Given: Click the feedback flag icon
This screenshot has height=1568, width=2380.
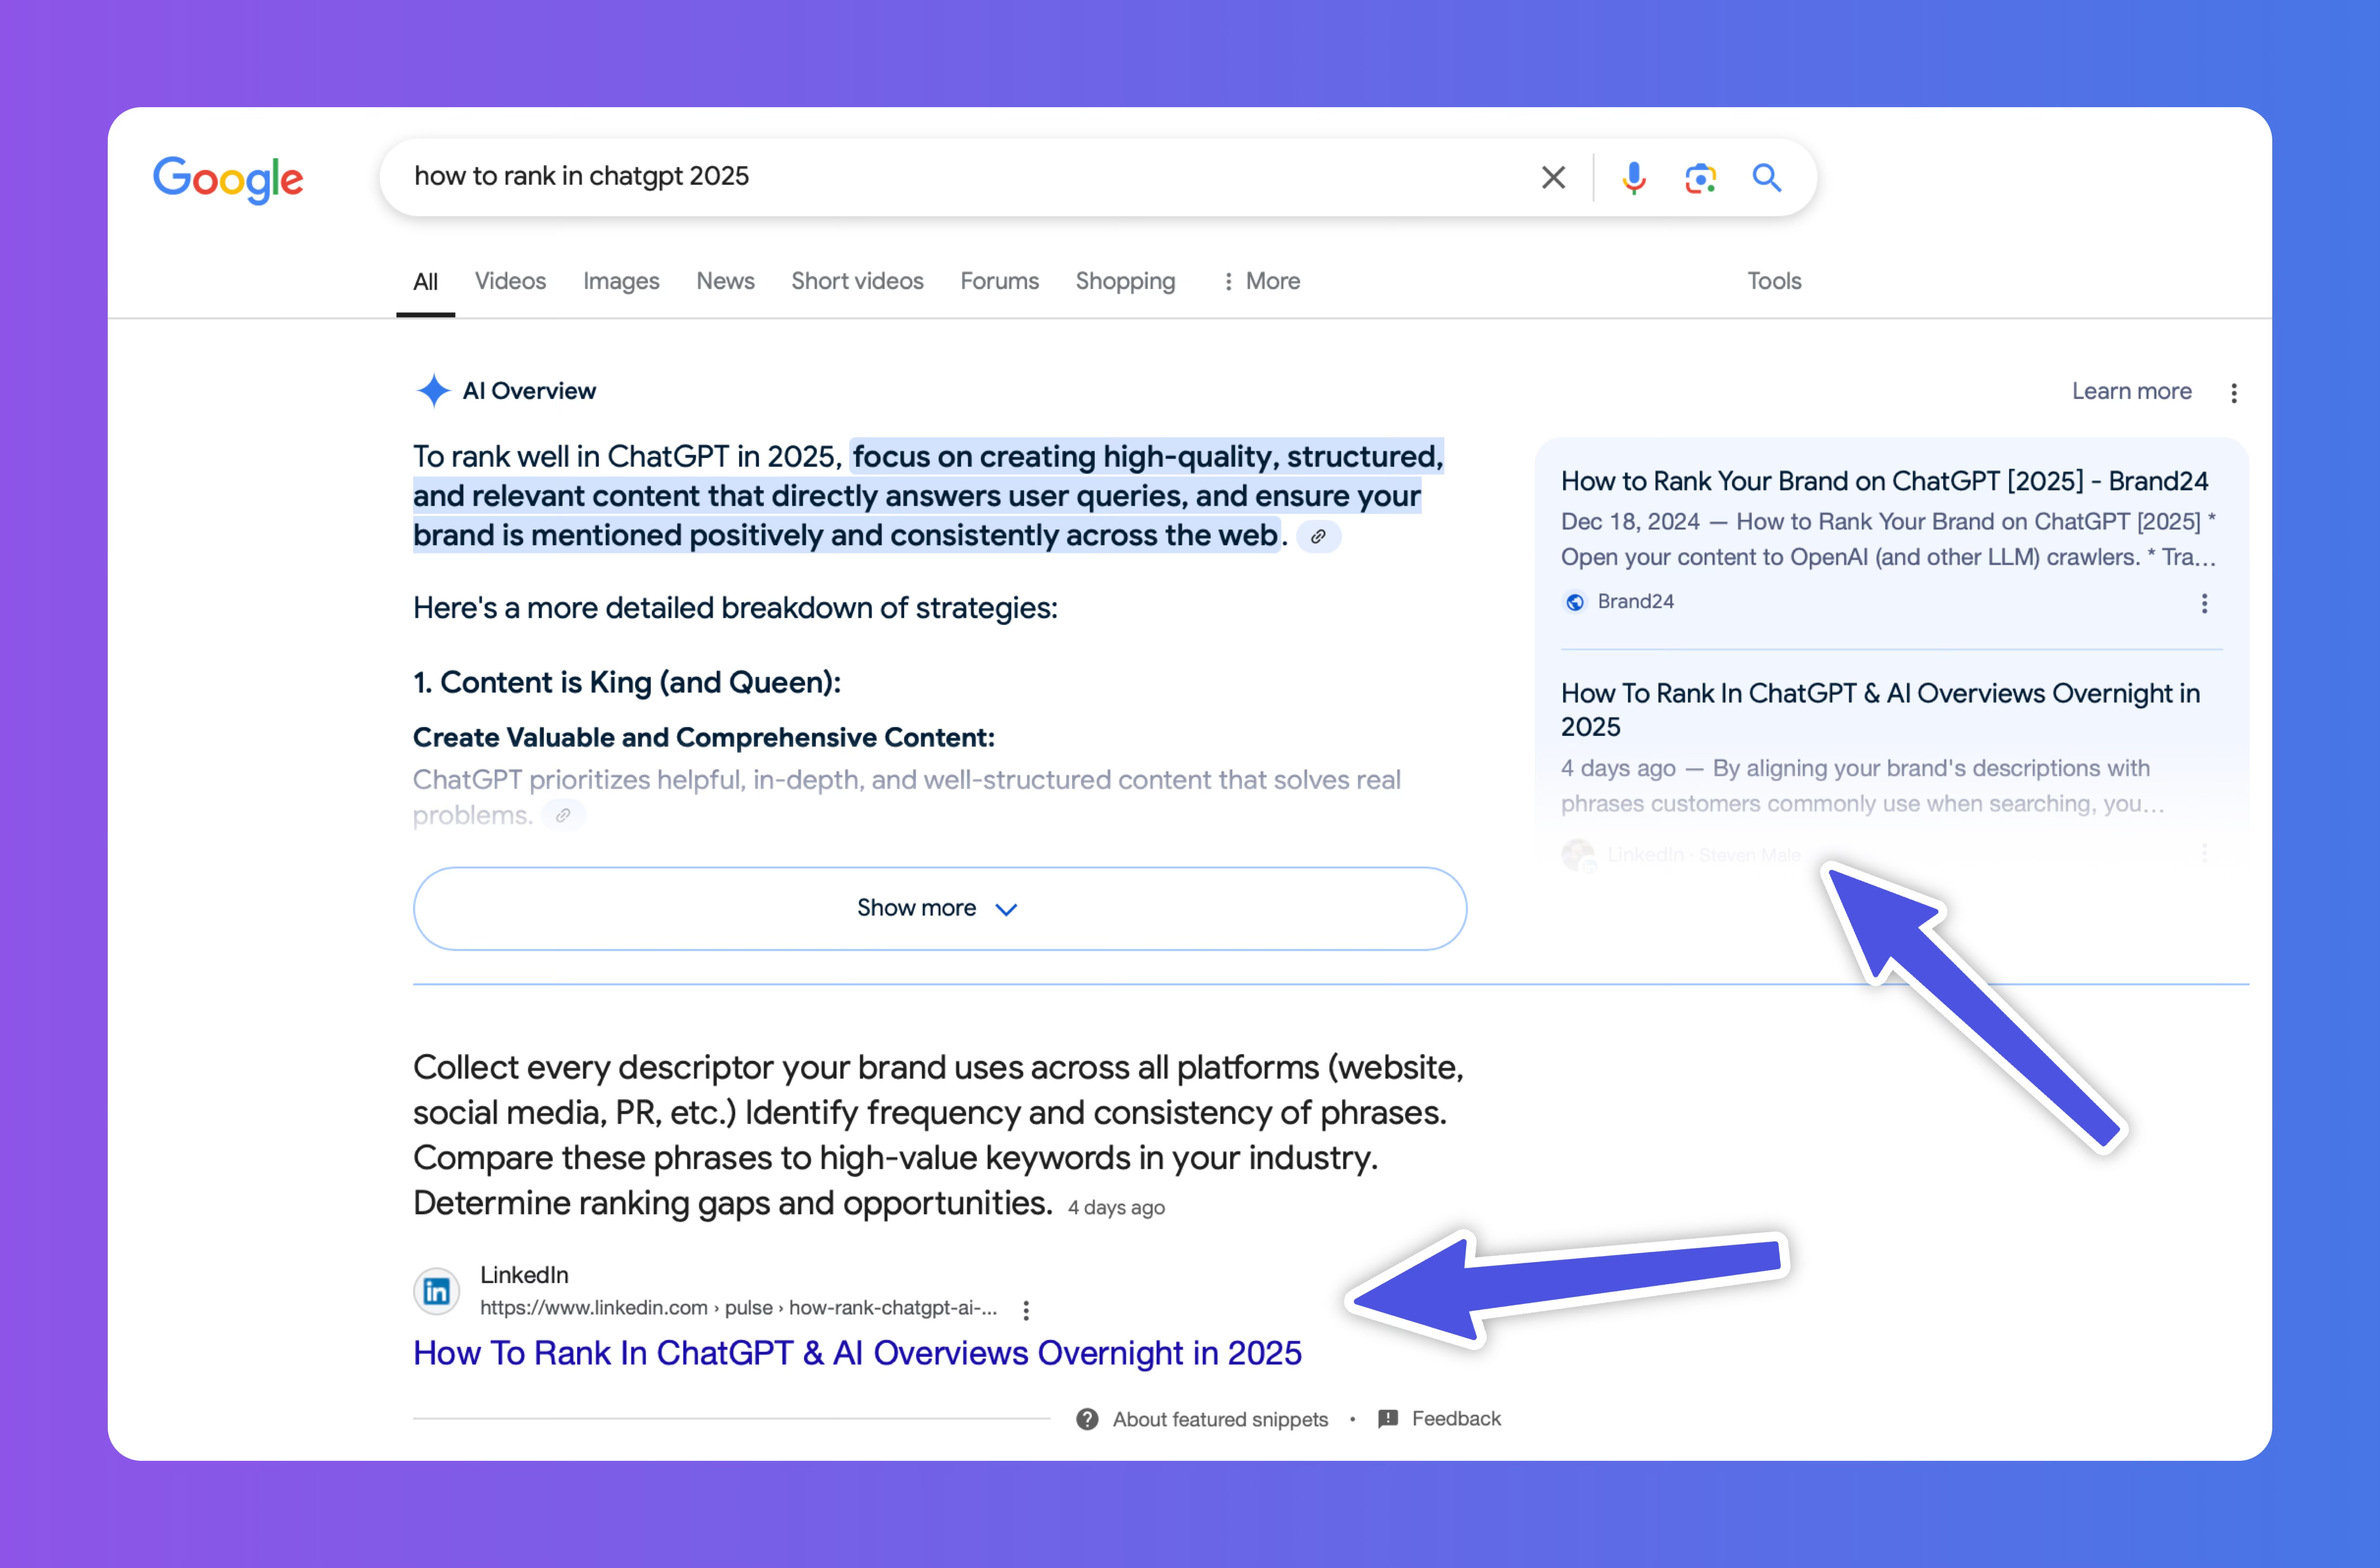Looking at the screenshot, I should click(1388, 1419).
